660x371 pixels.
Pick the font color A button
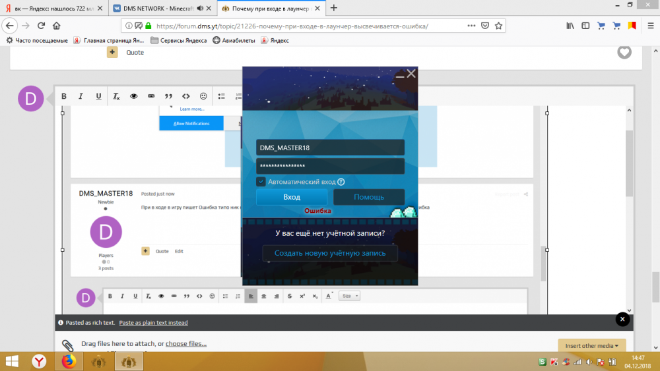click(x=329, y=297)
